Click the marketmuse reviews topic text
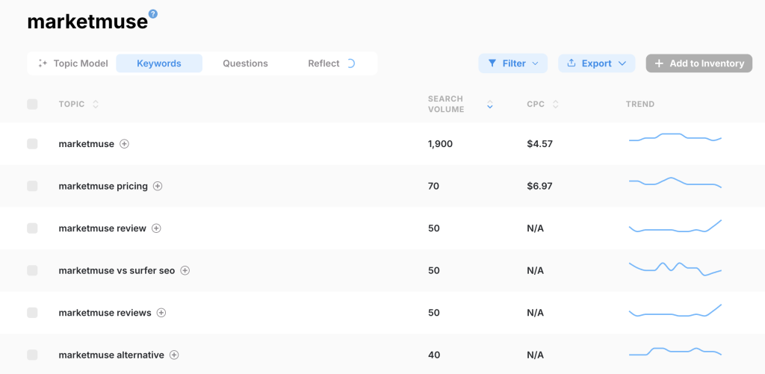Image resolution: width=765 pixels, height=374 pixels. [x=105, y=313]
